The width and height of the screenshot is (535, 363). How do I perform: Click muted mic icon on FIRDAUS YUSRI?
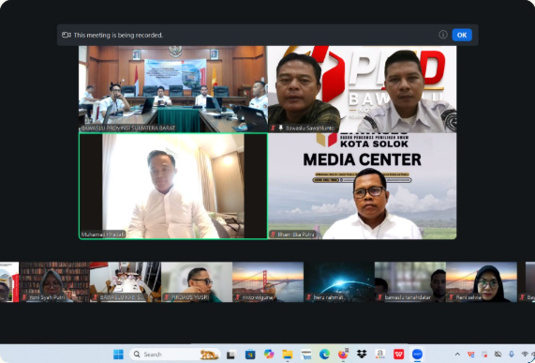coord(167,297)
